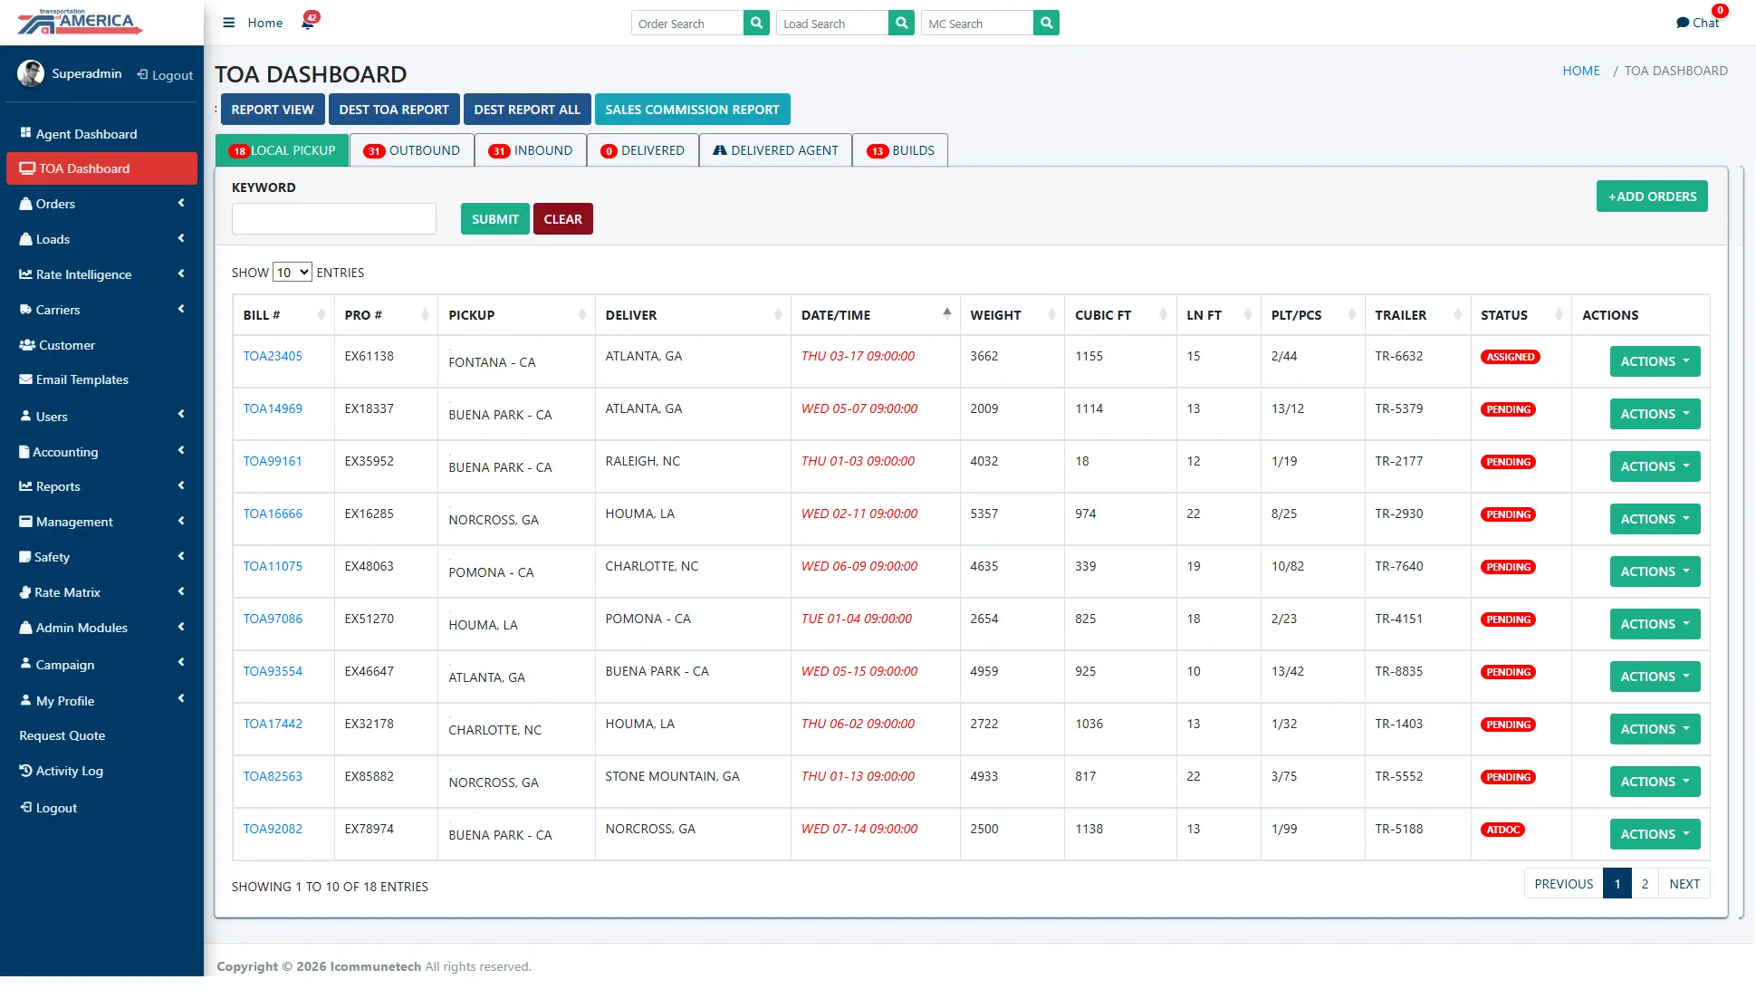1756x989 pixels.
Task: Click the NEXT pagination button
Action: pos(1684,884)
